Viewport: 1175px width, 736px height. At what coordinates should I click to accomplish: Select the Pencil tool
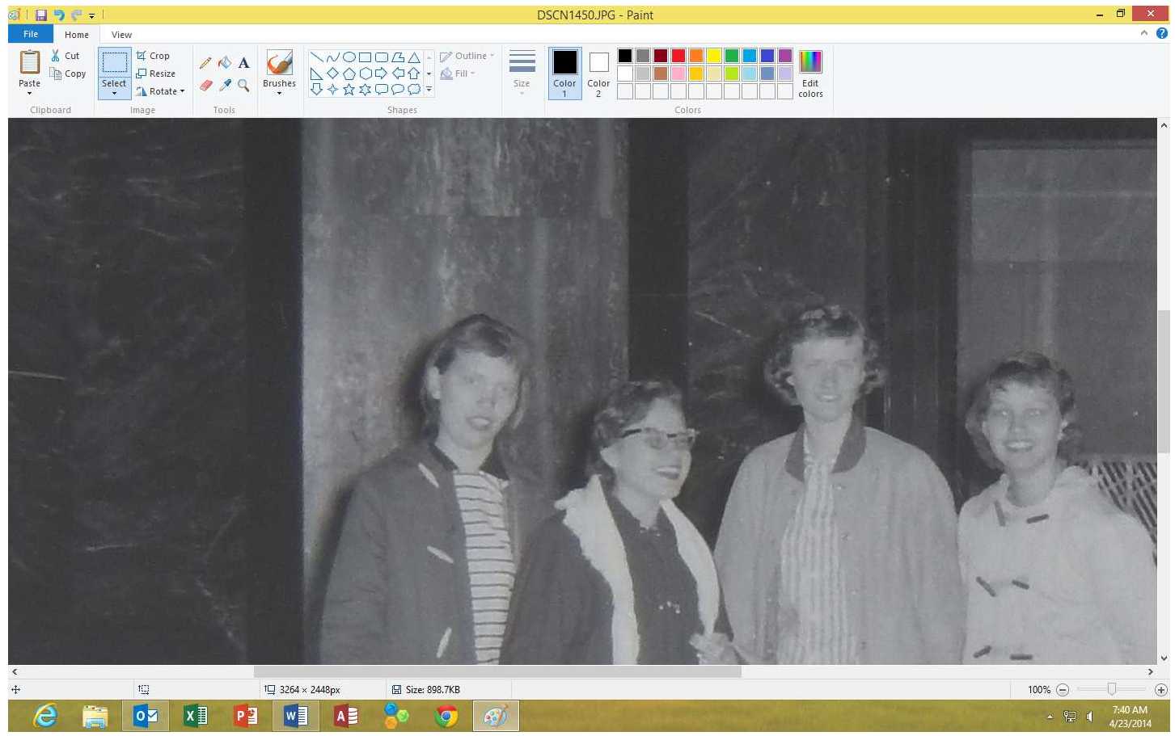tap(205, 63)
